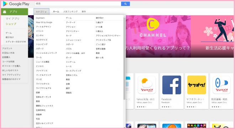Choose レース game category

(69, 66)
